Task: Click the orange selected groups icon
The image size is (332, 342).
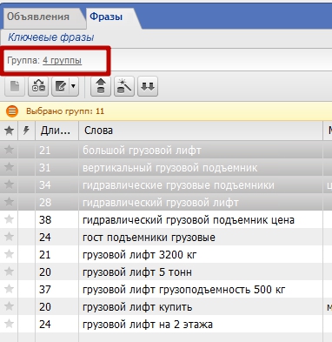Action: pos(12,111)
